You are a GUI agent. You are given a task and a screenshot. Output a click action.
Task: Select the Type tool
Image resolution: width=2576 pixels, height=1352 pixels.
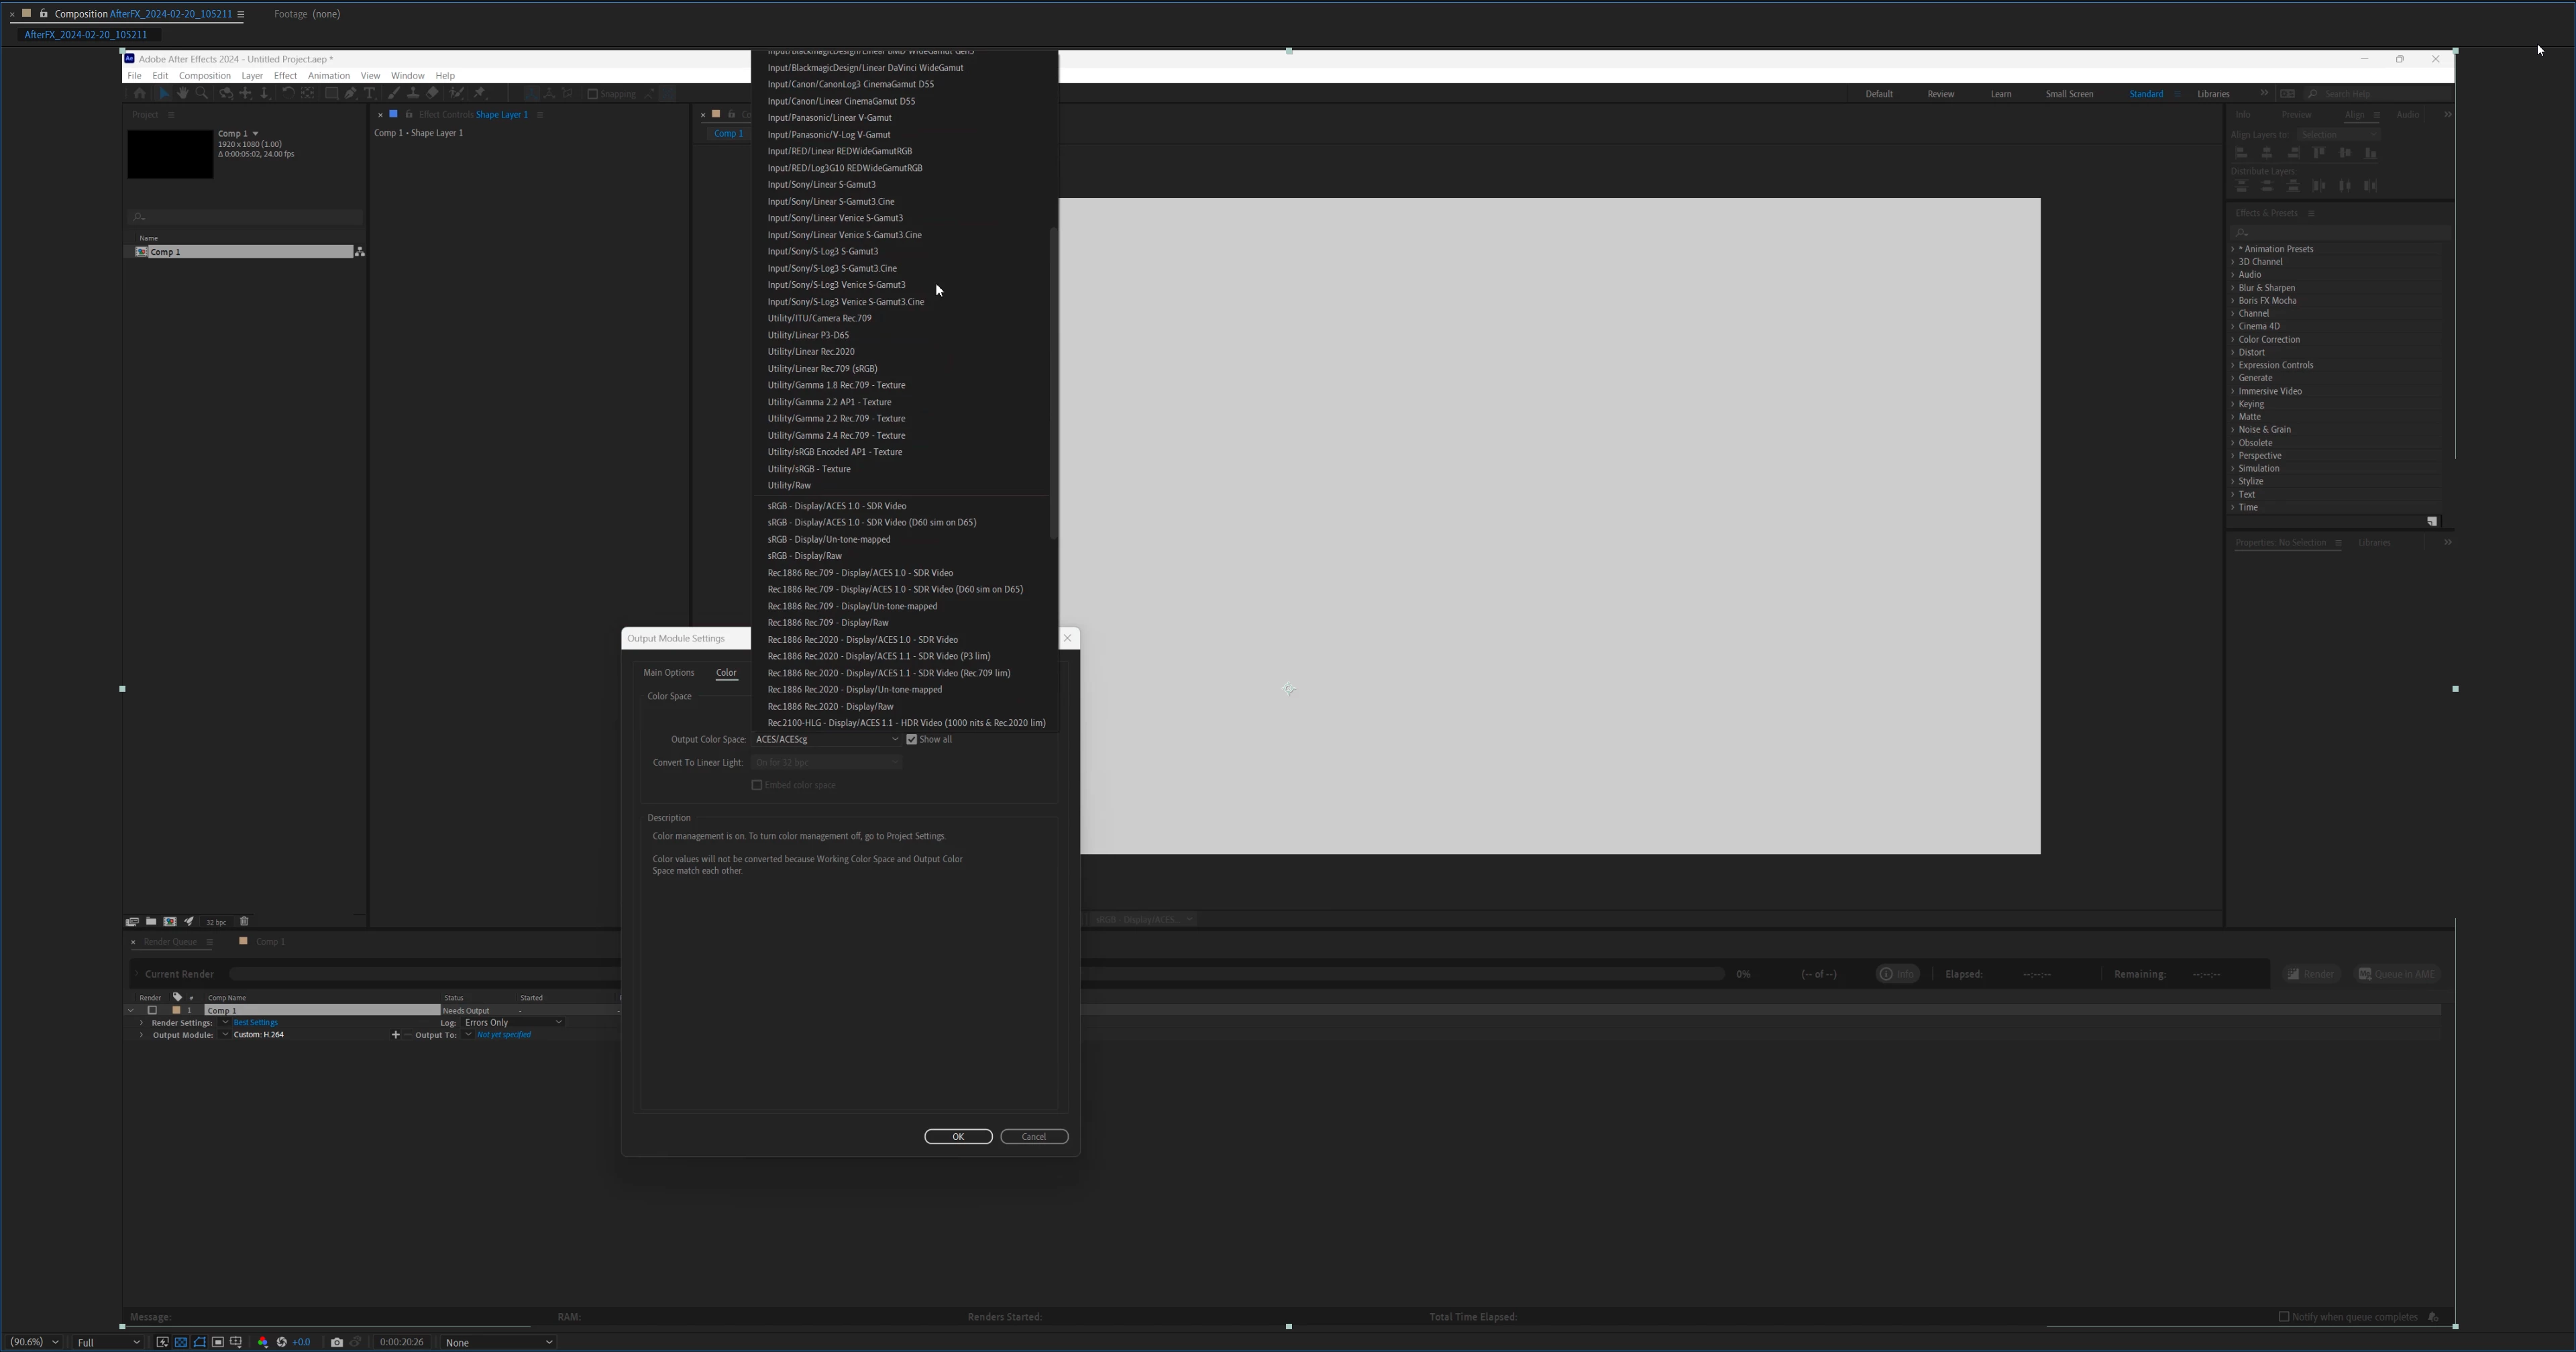point(369,93)
